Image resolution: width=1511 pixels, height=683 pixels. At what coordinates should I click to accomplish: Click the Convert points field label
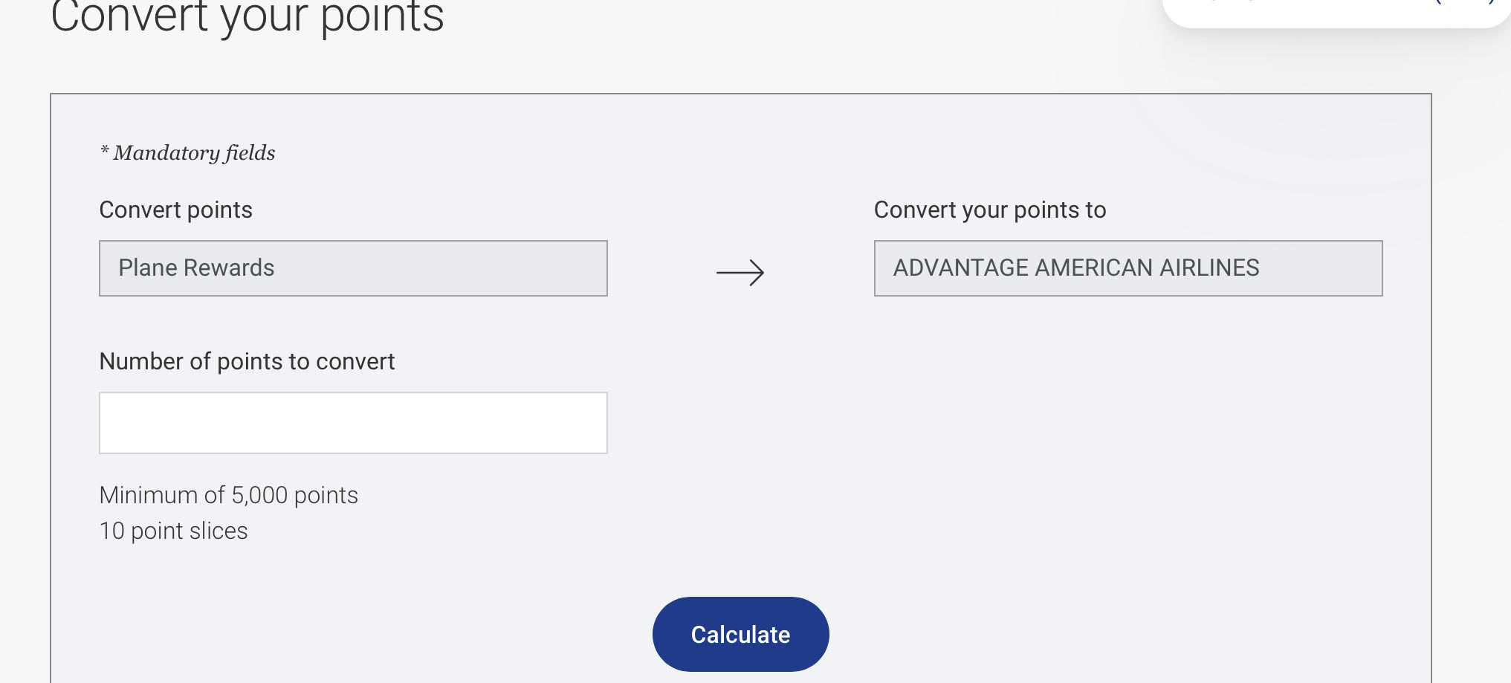pyautogui.click(x=175, y=210)
